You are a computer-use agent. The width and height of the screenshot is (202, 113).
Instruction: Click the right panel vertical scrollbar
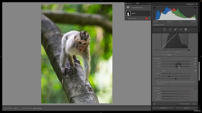pyautogui.click(x=199, y=71)
